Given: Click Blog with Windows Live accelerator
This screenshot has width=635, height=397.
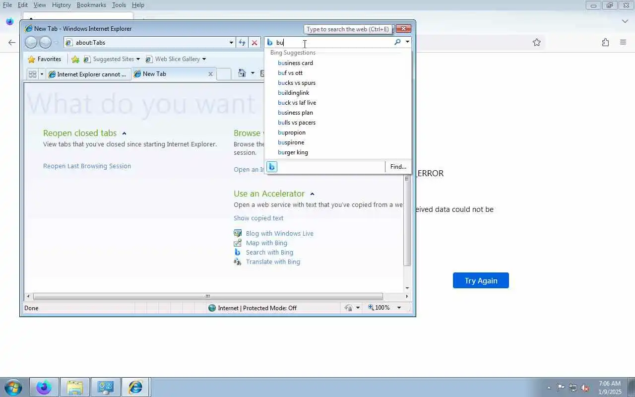Looking at the screenshot, I should coord(279,234).
